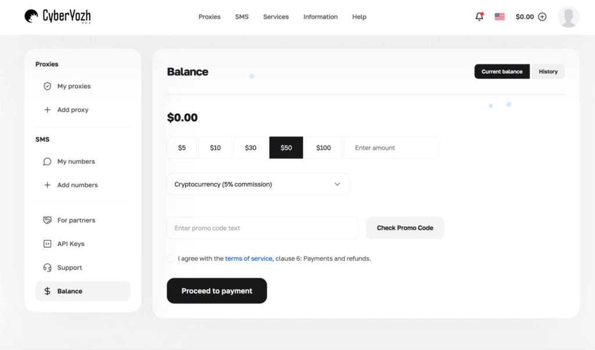Open the terms of service link

(x=249, y=258)
